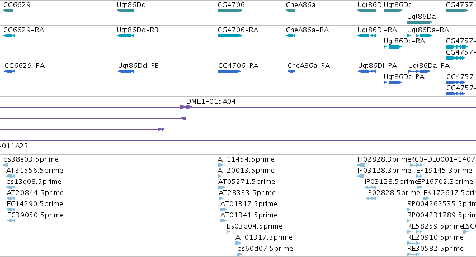Click the CheA86a-RA transcript glyph

[290, 36]
